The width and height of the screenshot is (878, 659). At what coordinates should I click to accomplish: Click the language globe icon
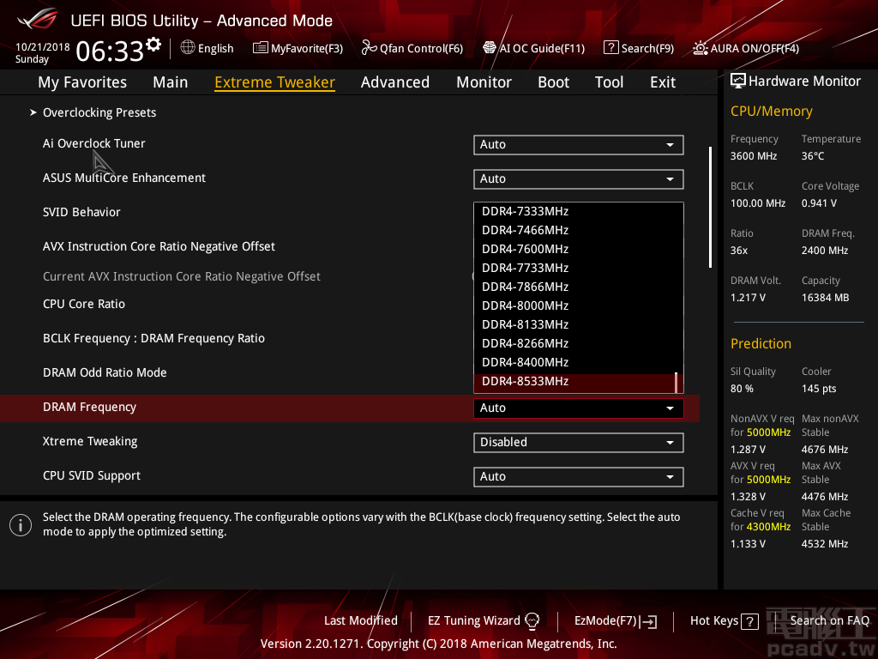coord(188,48)
